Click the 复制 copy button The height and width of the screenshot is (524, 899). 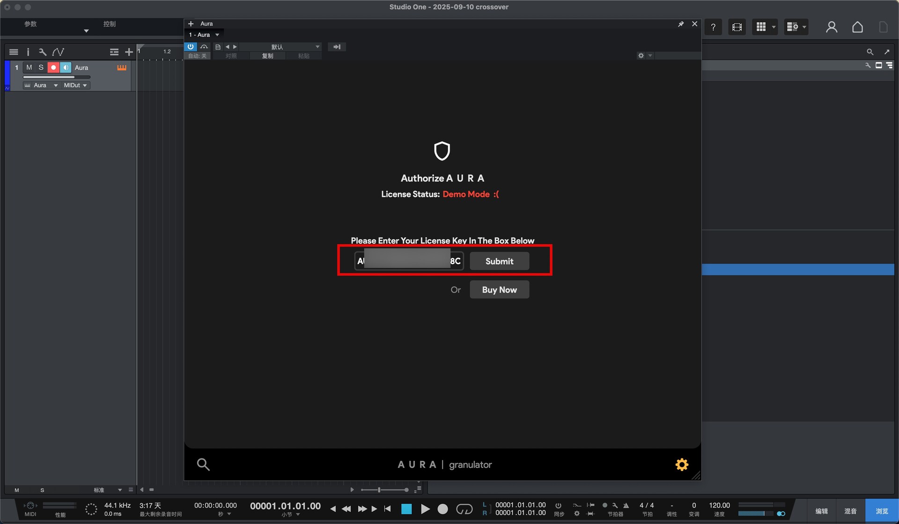[267, 56]
